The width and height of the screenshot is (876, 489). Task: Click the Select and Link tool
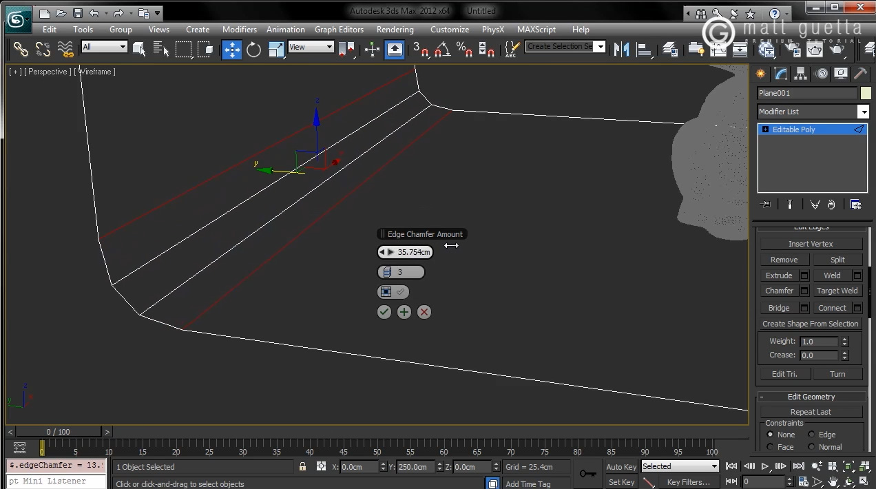click(21, 49)
